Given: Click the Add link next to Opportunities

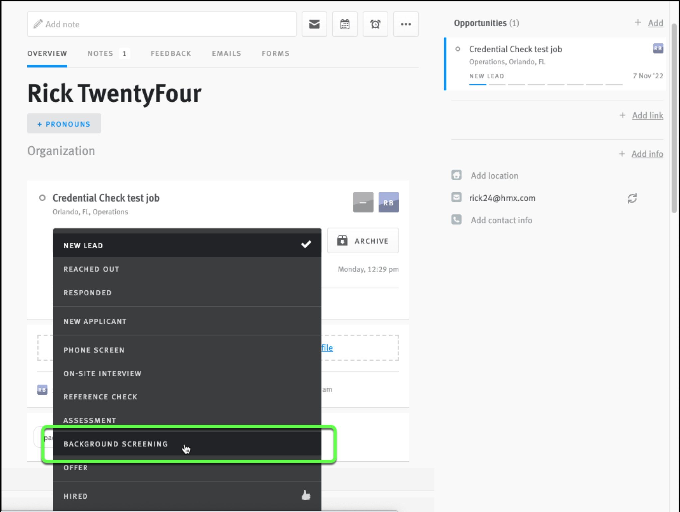Looking at the screenshot, I should tap(655, 23).
